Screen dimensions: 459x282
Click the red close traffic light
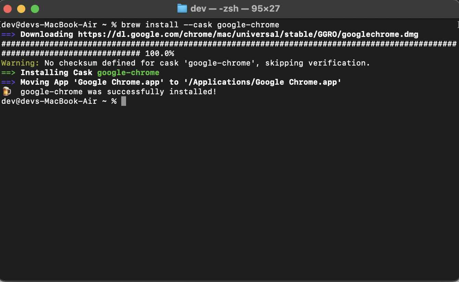[x=8, y=8]
